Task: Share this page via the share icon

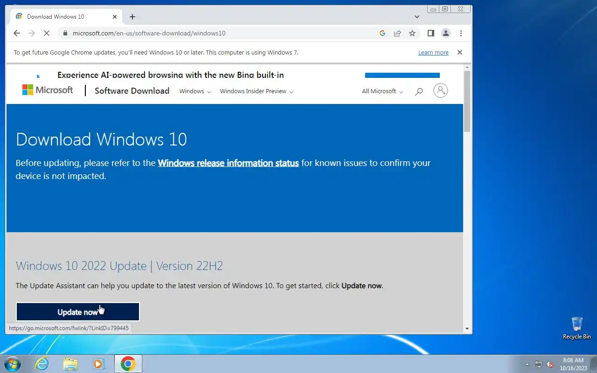Action: (397, 33)
